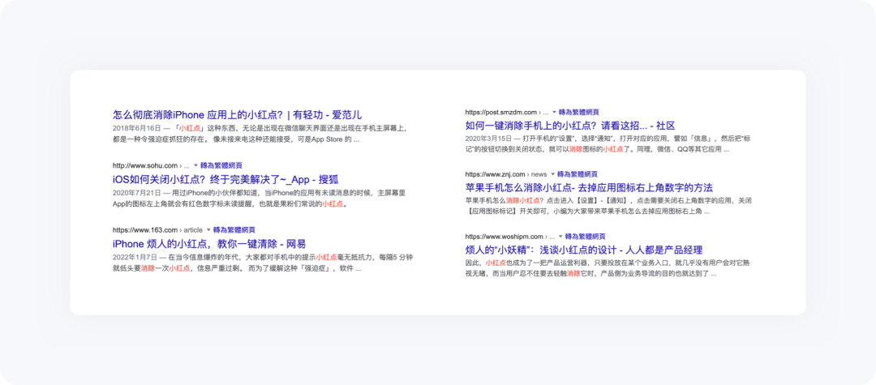Open 'iOS如何关闭小红点' Sohu result title
Image resolution: width=876 pixels, height=385 pixels.
coord(225,179)
